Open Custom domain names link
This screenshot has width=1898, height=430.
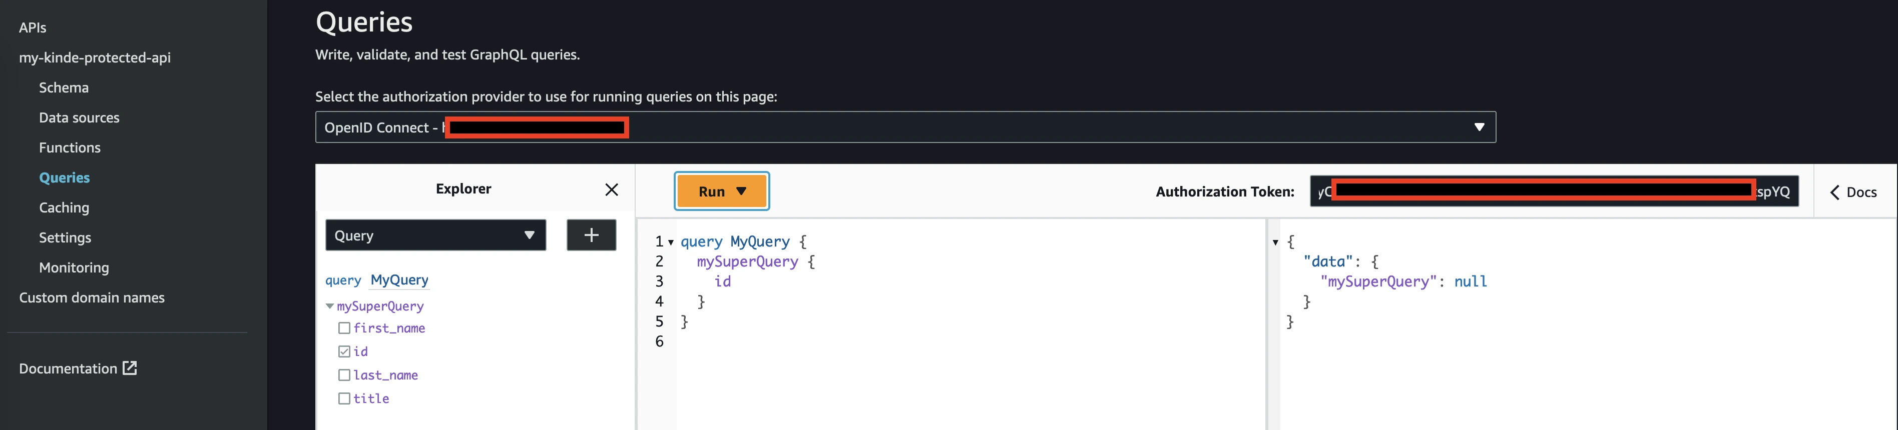click(92, 297)
